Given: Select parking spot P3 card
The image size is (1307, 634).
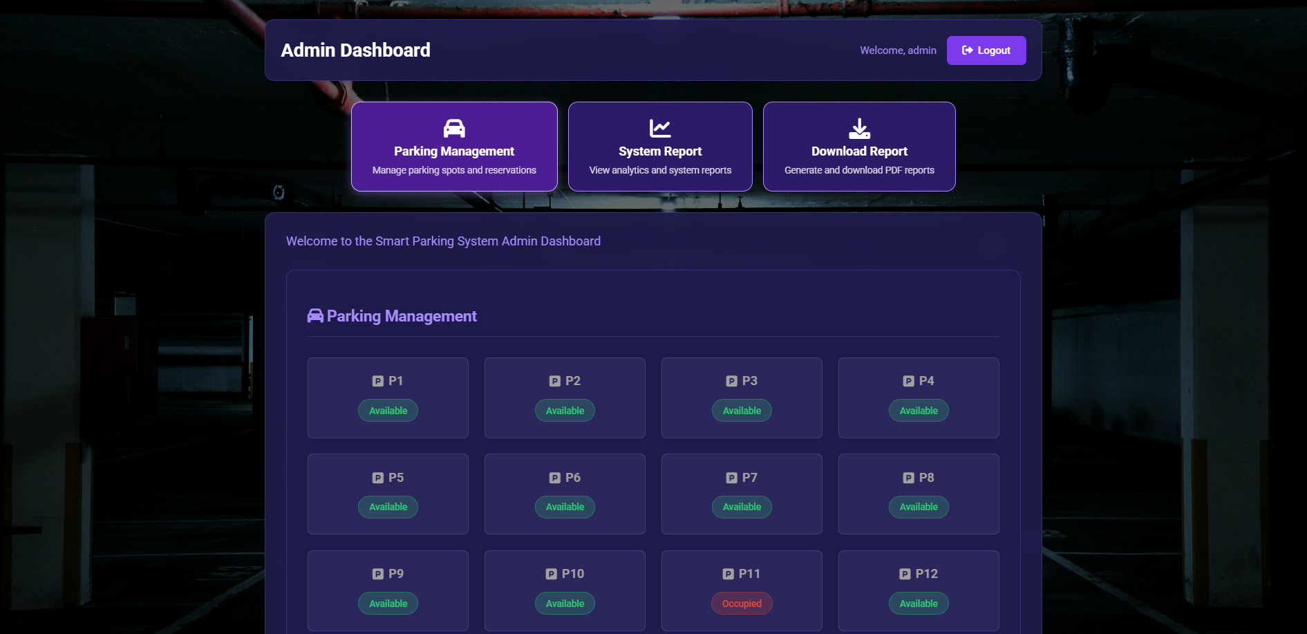Looking at the screenshot, I should [x=742, y=398].
